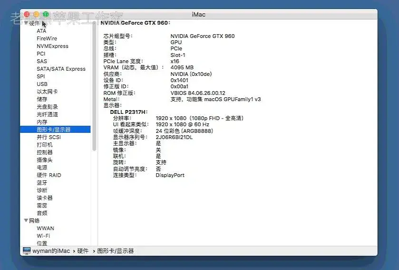This screenshot has width=399, height=270.
Task: Click 硬件 in the path bar
Action: click(83, 251)
